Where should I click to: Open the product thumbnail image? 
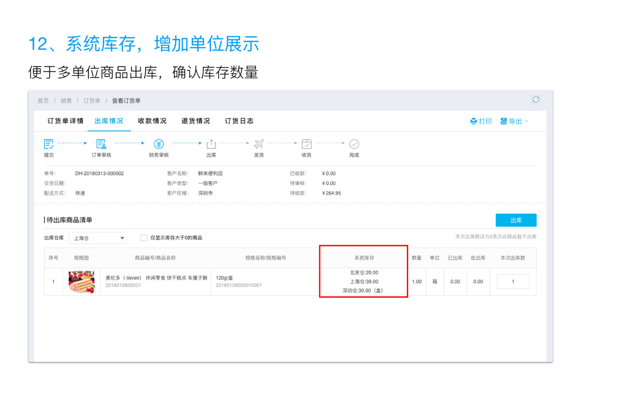[x=81, y=282]
